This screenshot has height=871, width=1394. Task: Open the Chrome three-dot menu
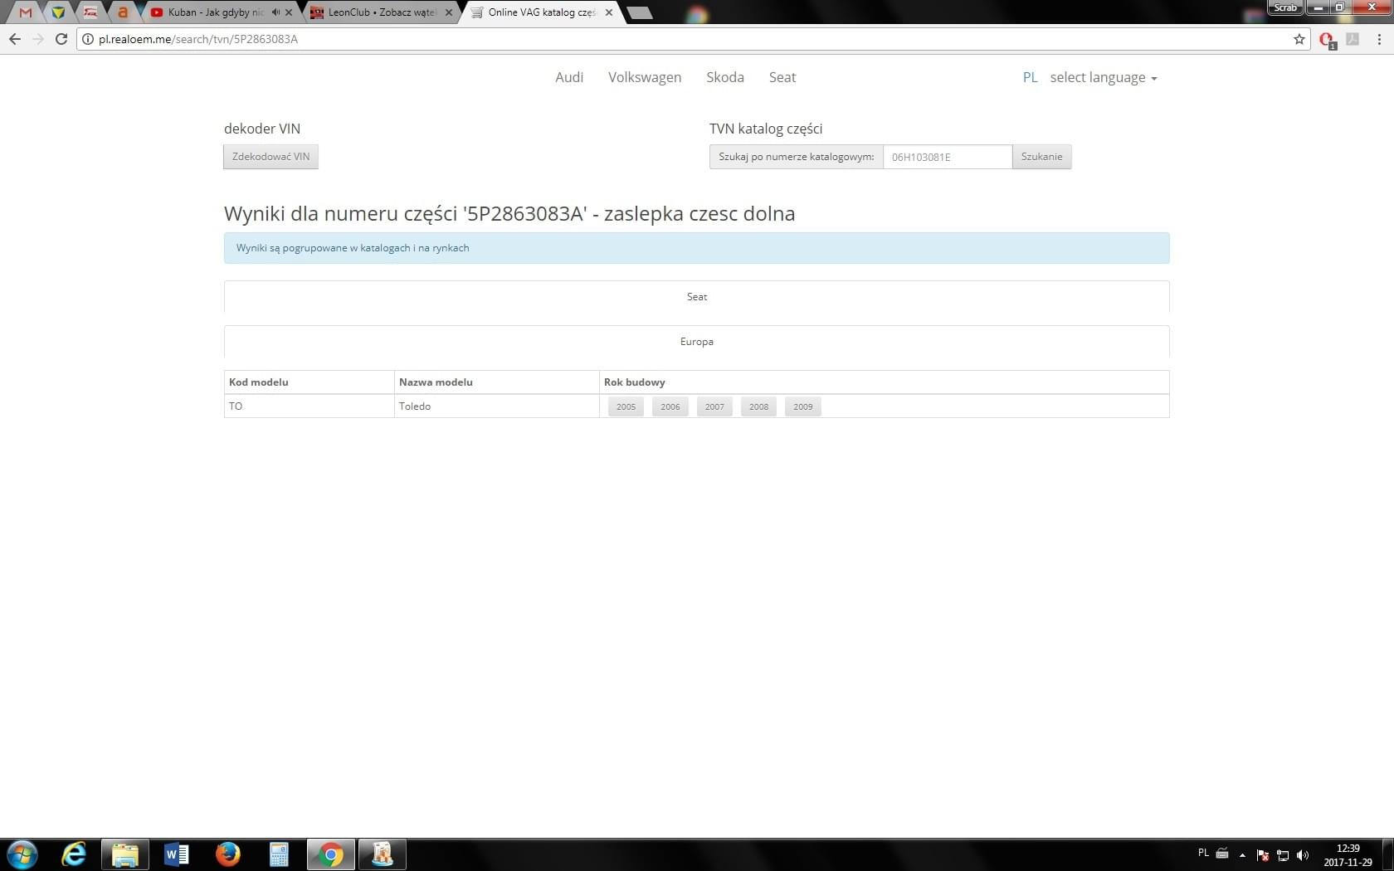coord(1380,39)
